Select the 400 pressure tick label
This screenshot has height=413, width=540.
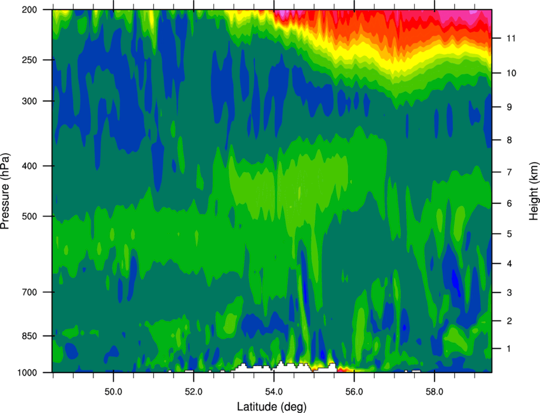pos(29,166)
